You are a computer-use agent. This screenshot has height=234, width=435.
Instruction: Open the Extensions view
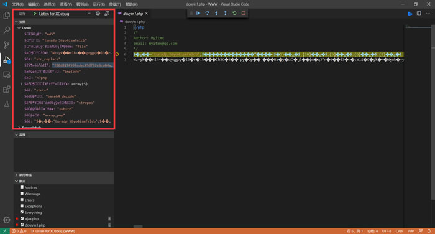point(7,89)
